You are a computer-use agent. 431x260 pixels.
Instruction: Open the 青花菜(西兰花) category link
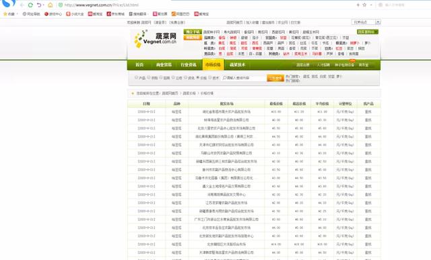coord(326,38)
